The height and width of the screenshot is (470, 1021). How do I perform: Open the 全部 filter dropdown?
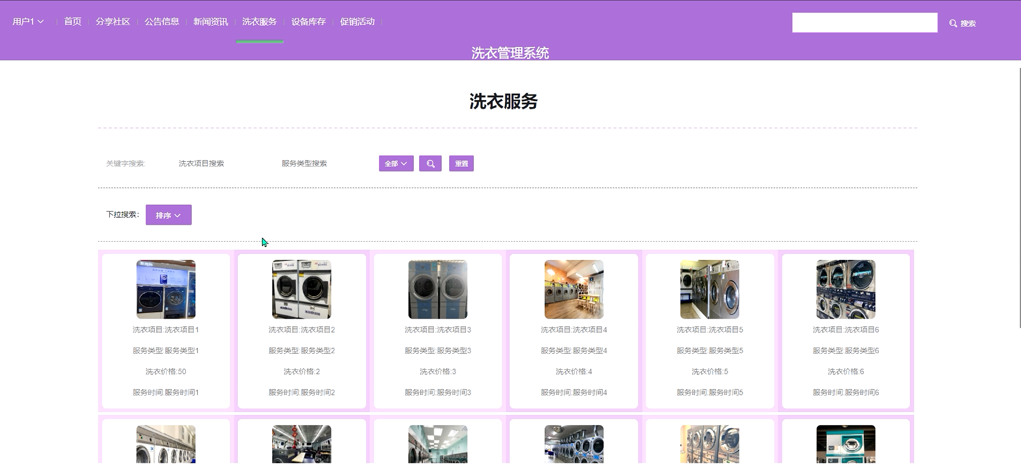point(396,163)
